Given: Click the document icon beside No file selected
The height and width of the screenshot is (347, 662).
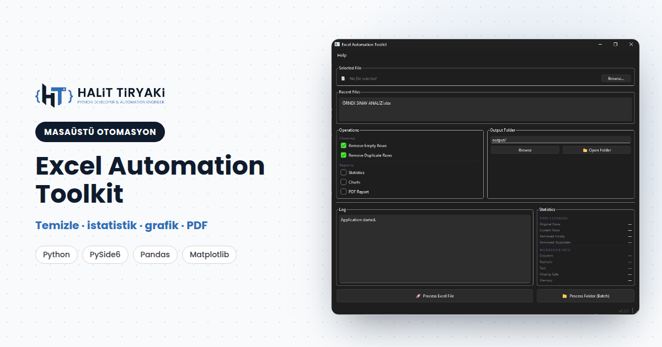Looking at the screenshot, I should (343, 78).
